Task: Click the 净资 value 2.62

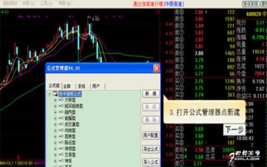Action: coord(260,89)
